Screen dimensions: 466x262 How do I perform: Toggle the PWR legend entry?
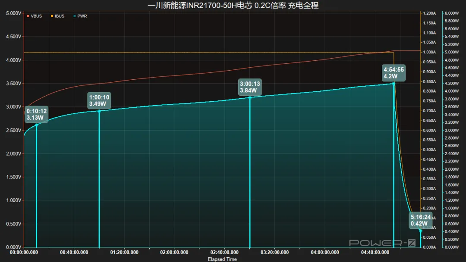(x=80, y=16)
